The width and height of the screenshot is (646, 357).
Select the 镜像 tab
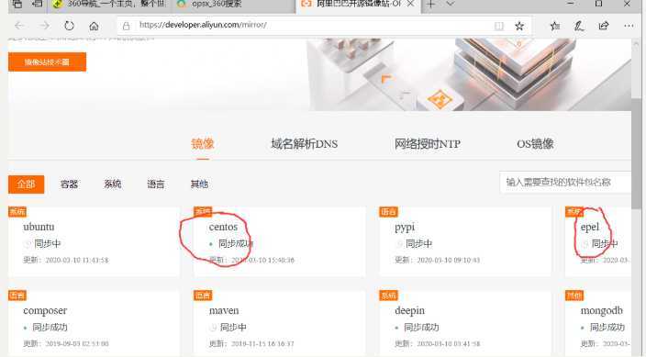[202, 144]
